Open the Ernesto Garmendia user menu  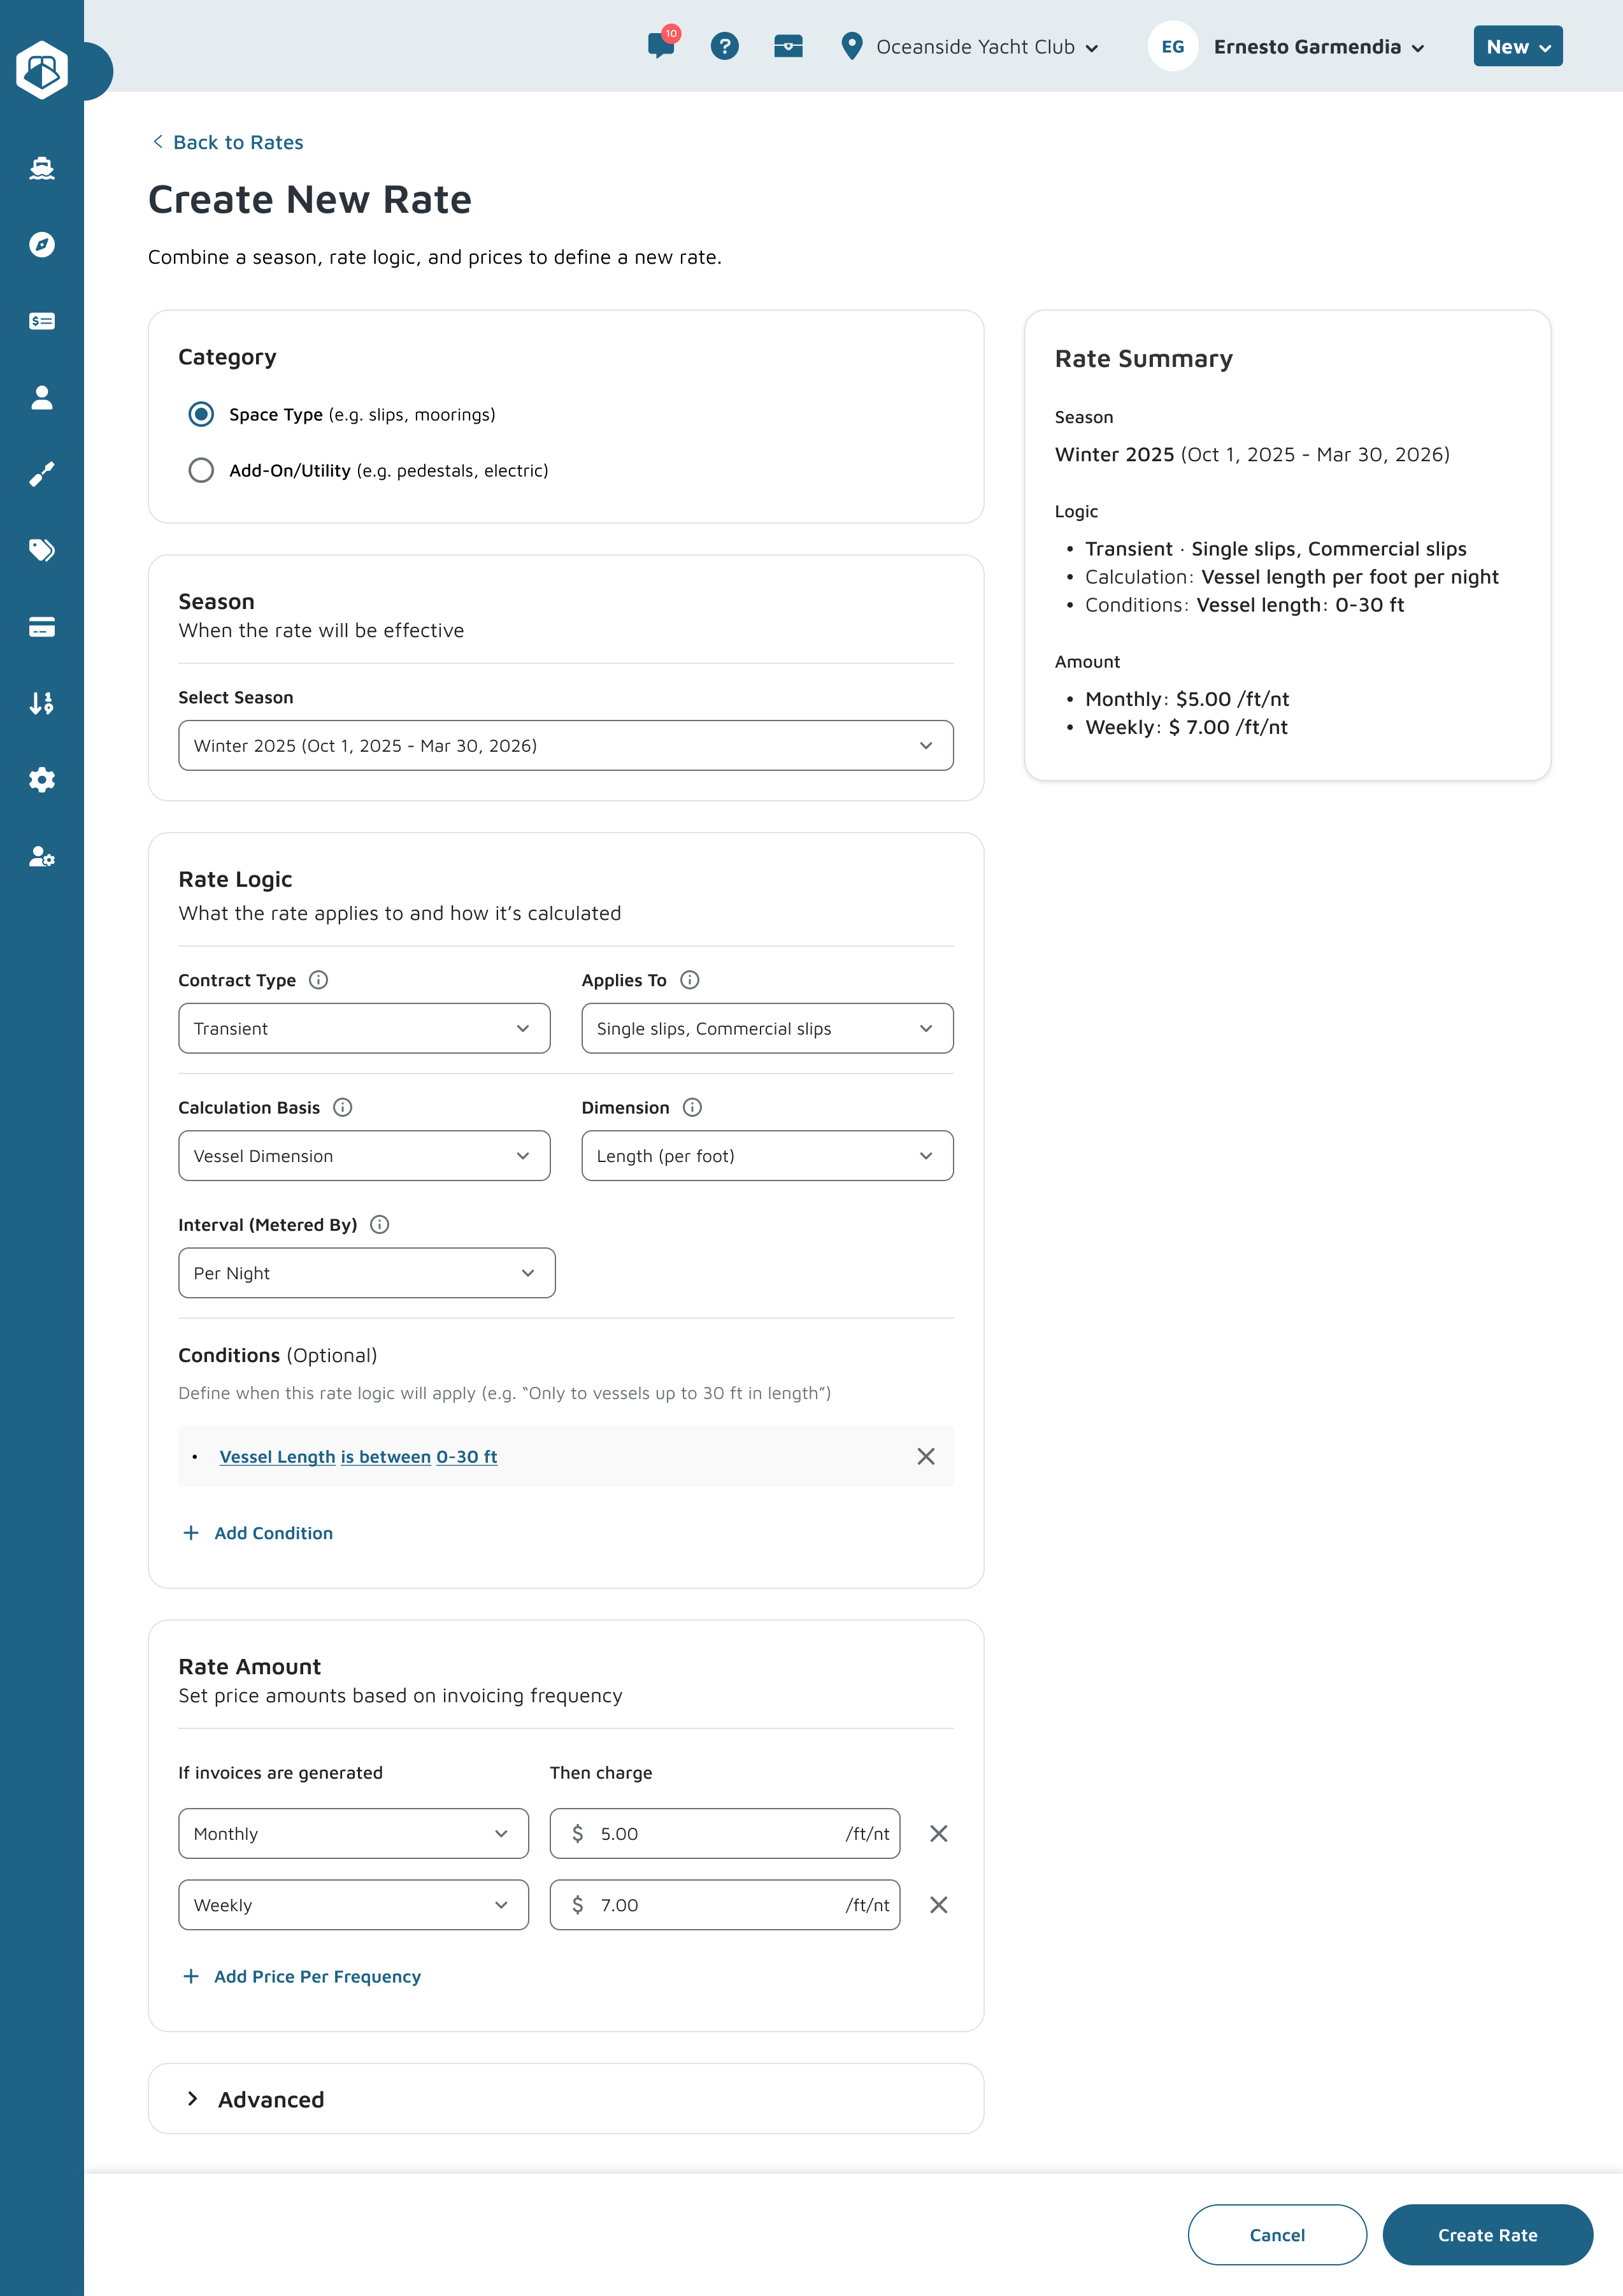coord(1319,47)
